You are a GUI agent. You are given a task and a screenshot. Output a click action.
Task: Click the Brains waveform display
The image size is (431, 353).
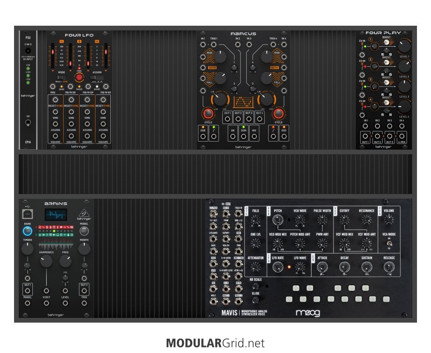56,215
